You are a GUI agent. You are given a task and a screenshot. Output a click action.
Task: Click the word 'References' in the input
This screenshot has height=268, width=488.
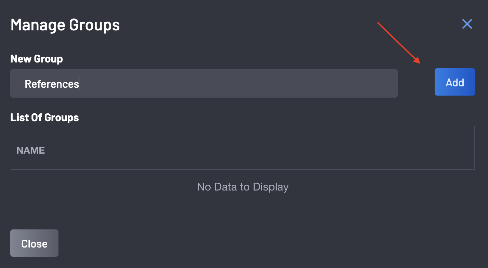point(51,84)
